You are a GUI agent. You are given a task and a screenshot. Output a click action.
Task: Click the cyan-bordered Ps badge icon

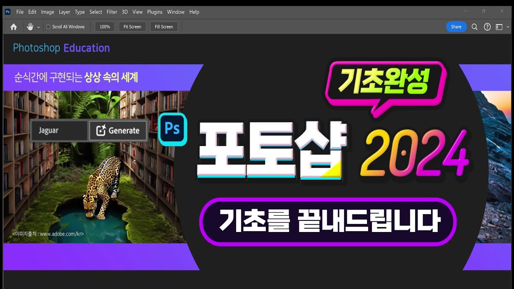(173, 129)
